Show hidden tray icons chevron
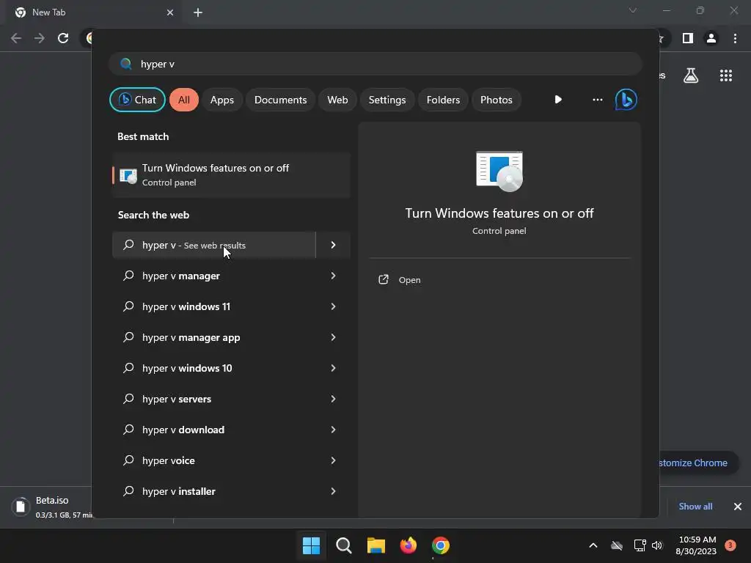Screen dimensions: 751x563 click(593, 545)
